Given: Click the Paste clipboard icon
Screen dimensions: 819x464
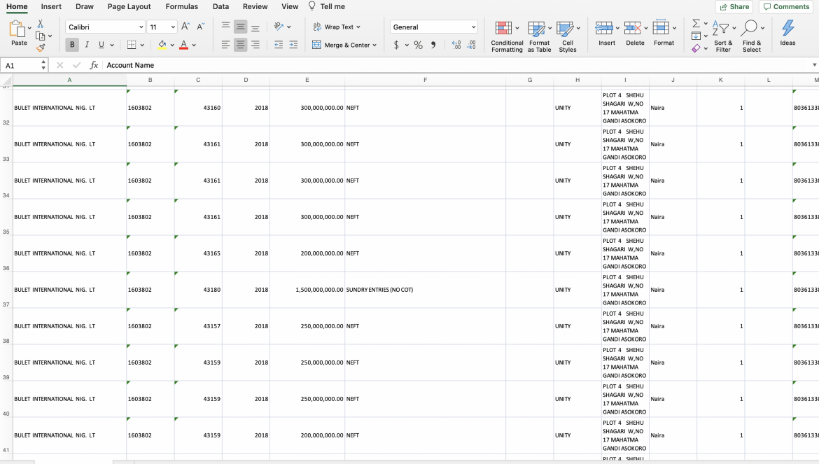Looking at the screenshot, I should (x=17, y=29).
